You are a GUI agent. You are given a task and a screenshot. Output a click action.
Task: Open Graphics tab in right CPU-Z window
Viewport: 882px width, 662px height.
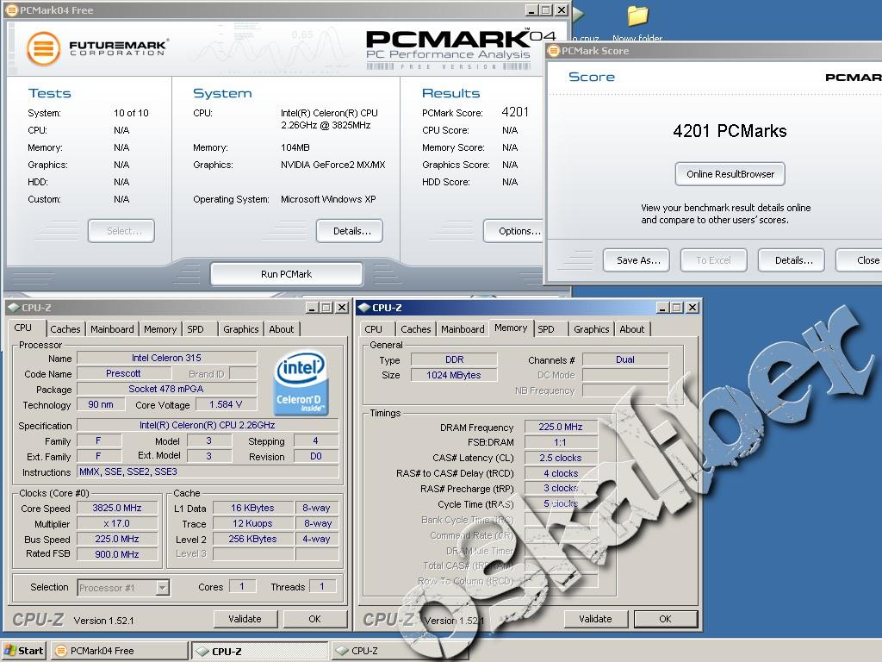click(x=591, y=329)
